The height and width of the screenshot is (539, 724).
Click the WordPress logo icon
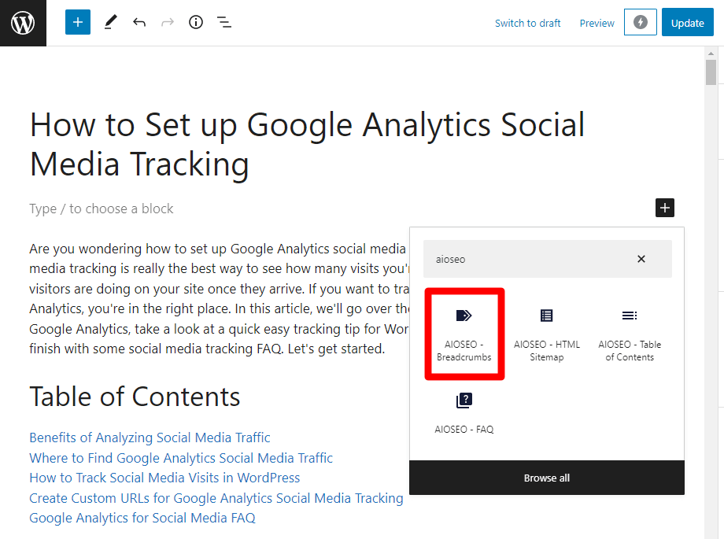(x=23, y=23)
